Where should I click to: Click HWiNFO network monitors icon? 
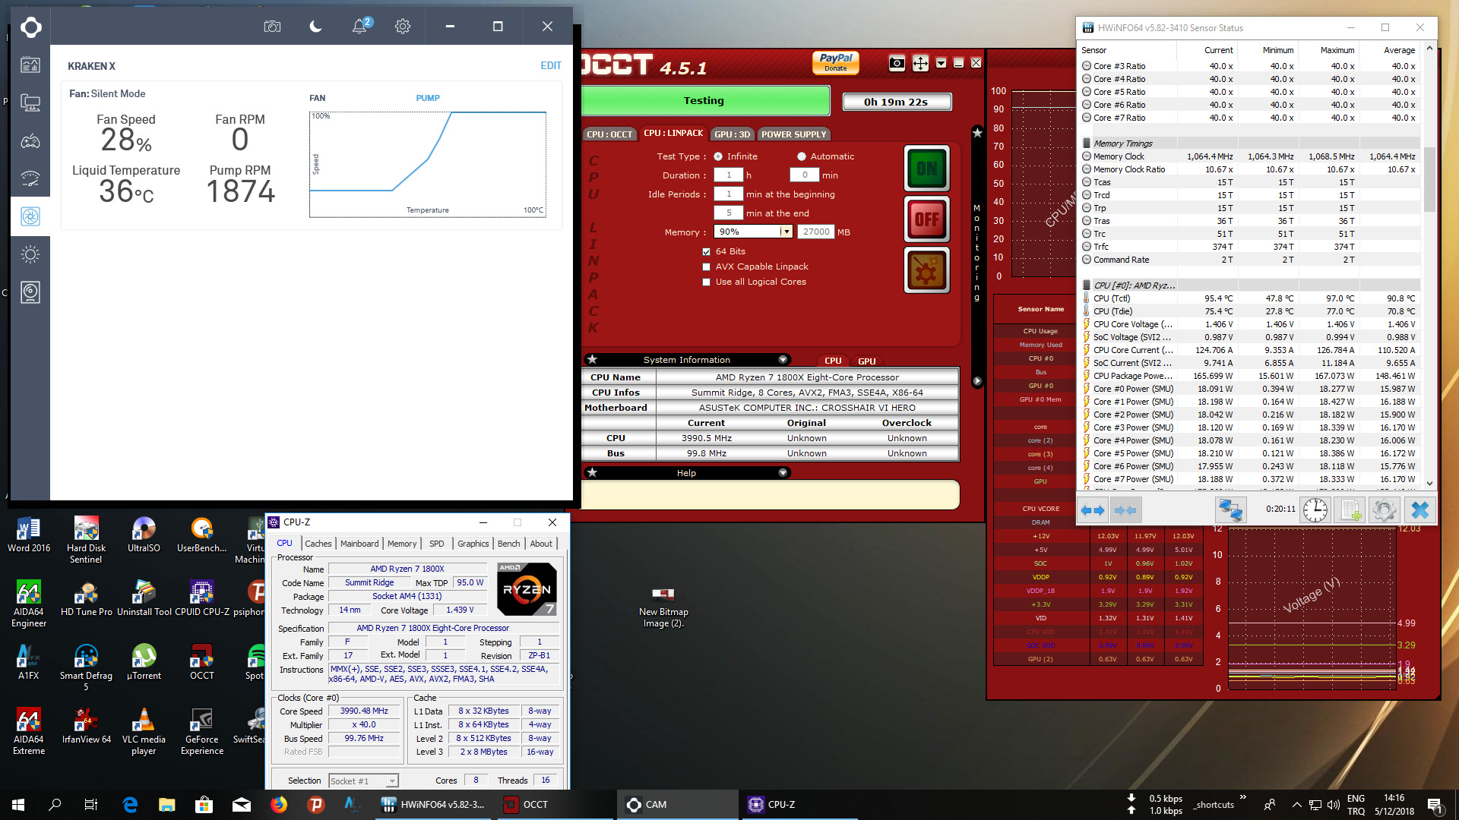point(1231,510)
